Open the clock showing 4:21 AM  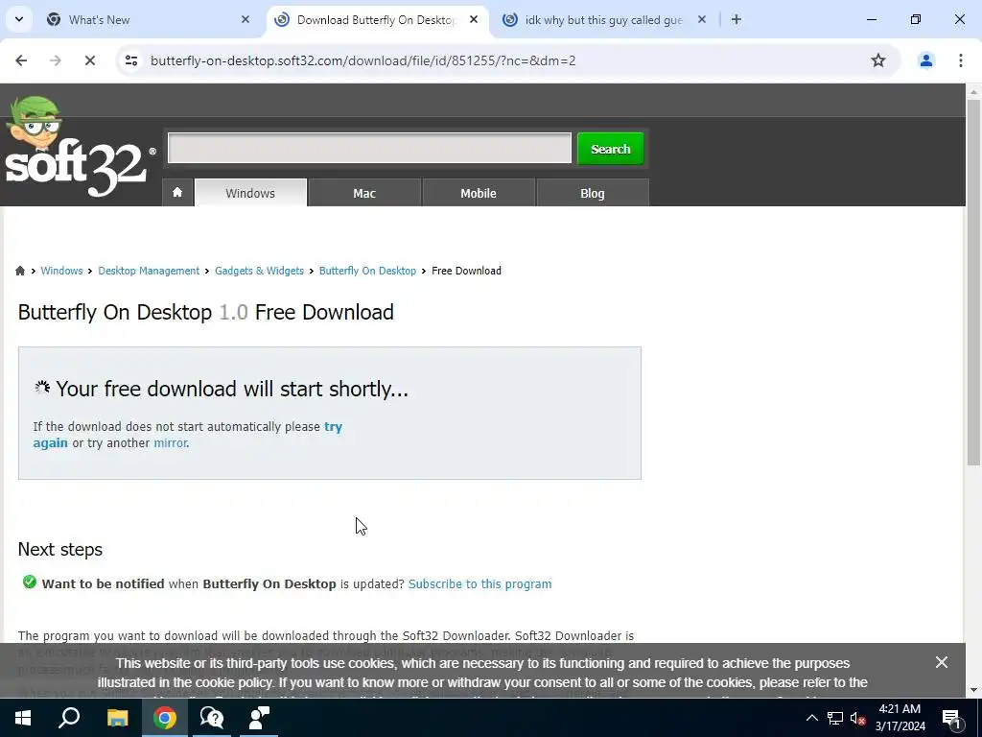(x=900, y=718)
